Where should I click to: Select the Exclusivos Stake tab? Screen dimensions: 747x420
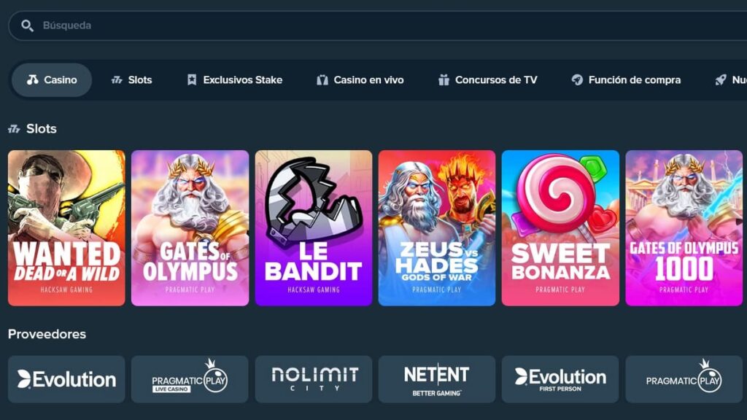click(x=234, y=80)
